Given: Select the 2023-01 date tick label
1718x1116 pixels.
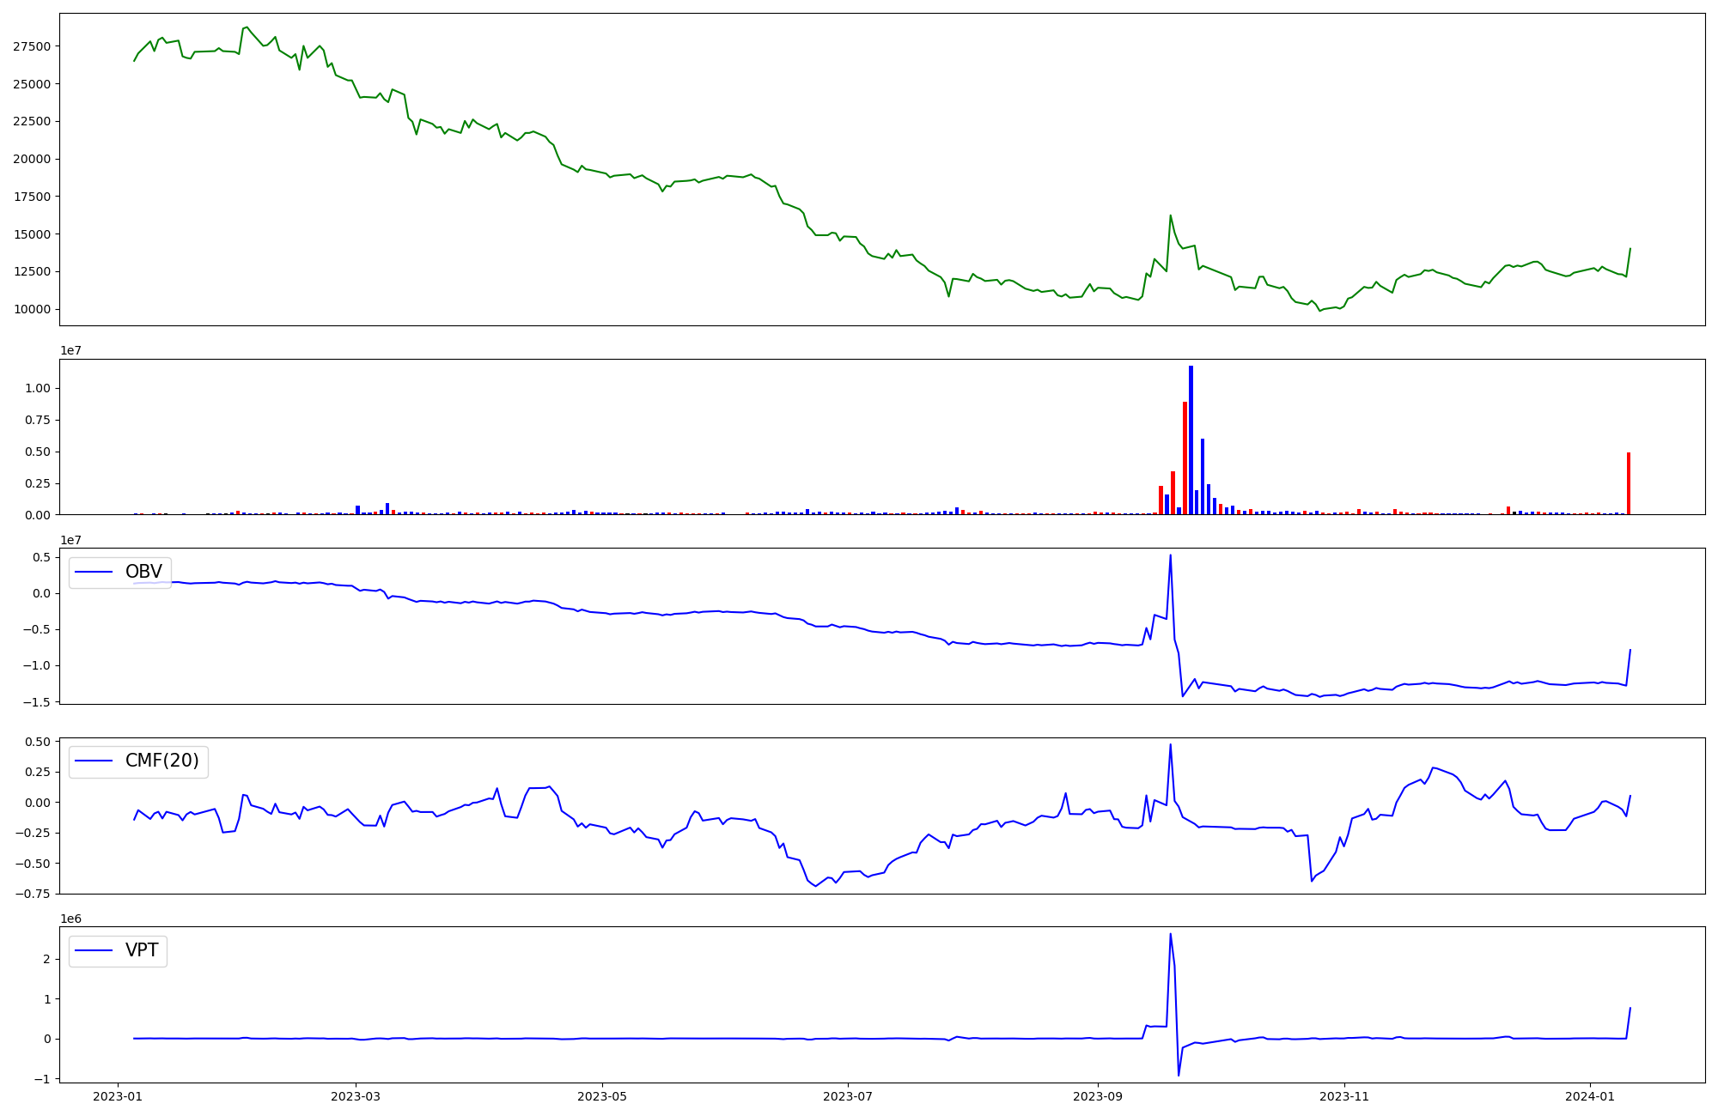Looking at the screenshot, I should point(117,1096).
